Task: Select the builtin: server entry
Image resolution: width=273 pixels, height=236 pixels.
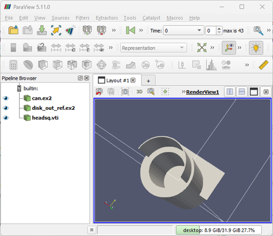Action: pos(31,88)
